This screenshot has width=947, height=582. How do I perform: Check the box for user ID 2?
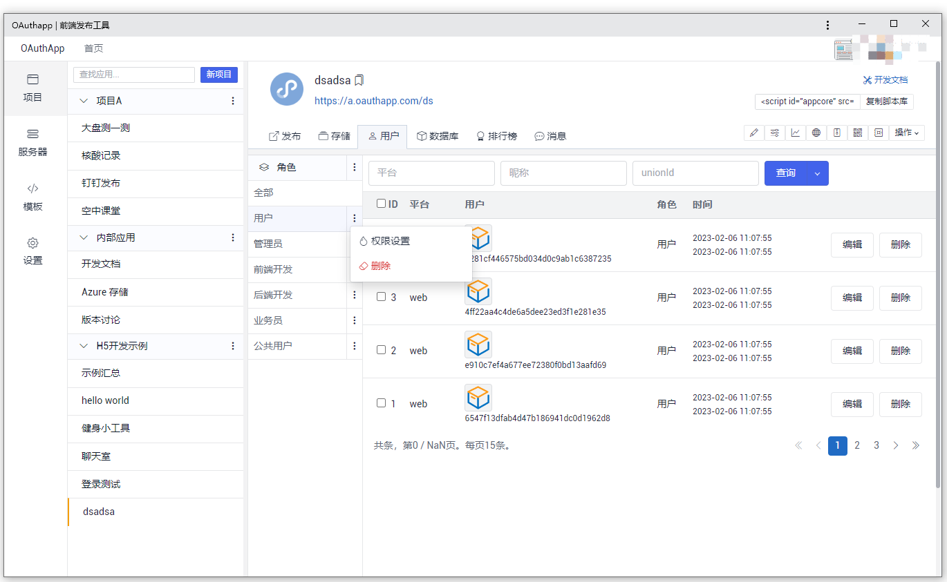381,350
